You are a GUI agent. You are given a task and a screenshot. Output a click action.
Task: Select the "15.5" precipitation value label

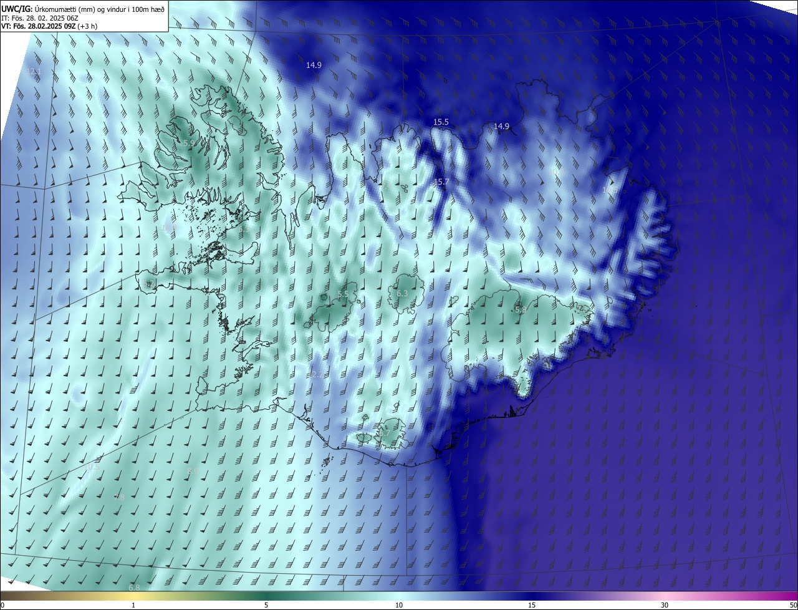(441, 122)
